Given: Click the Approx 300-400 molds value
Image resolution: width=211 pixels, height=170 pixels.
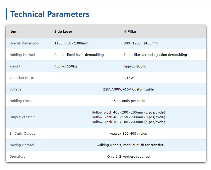Looking at the screenshot, I should point(128,134).
